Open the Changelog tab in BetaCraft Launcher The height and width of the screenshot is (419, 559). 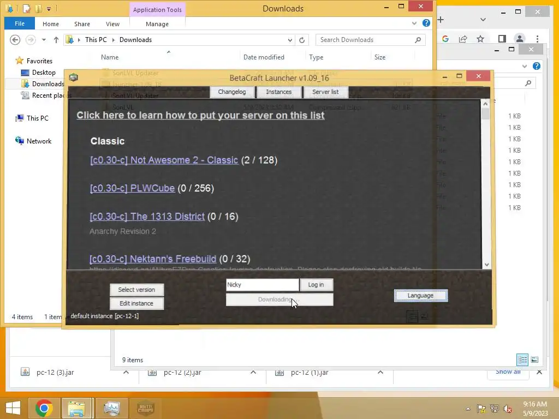click(x=232, y=92)
